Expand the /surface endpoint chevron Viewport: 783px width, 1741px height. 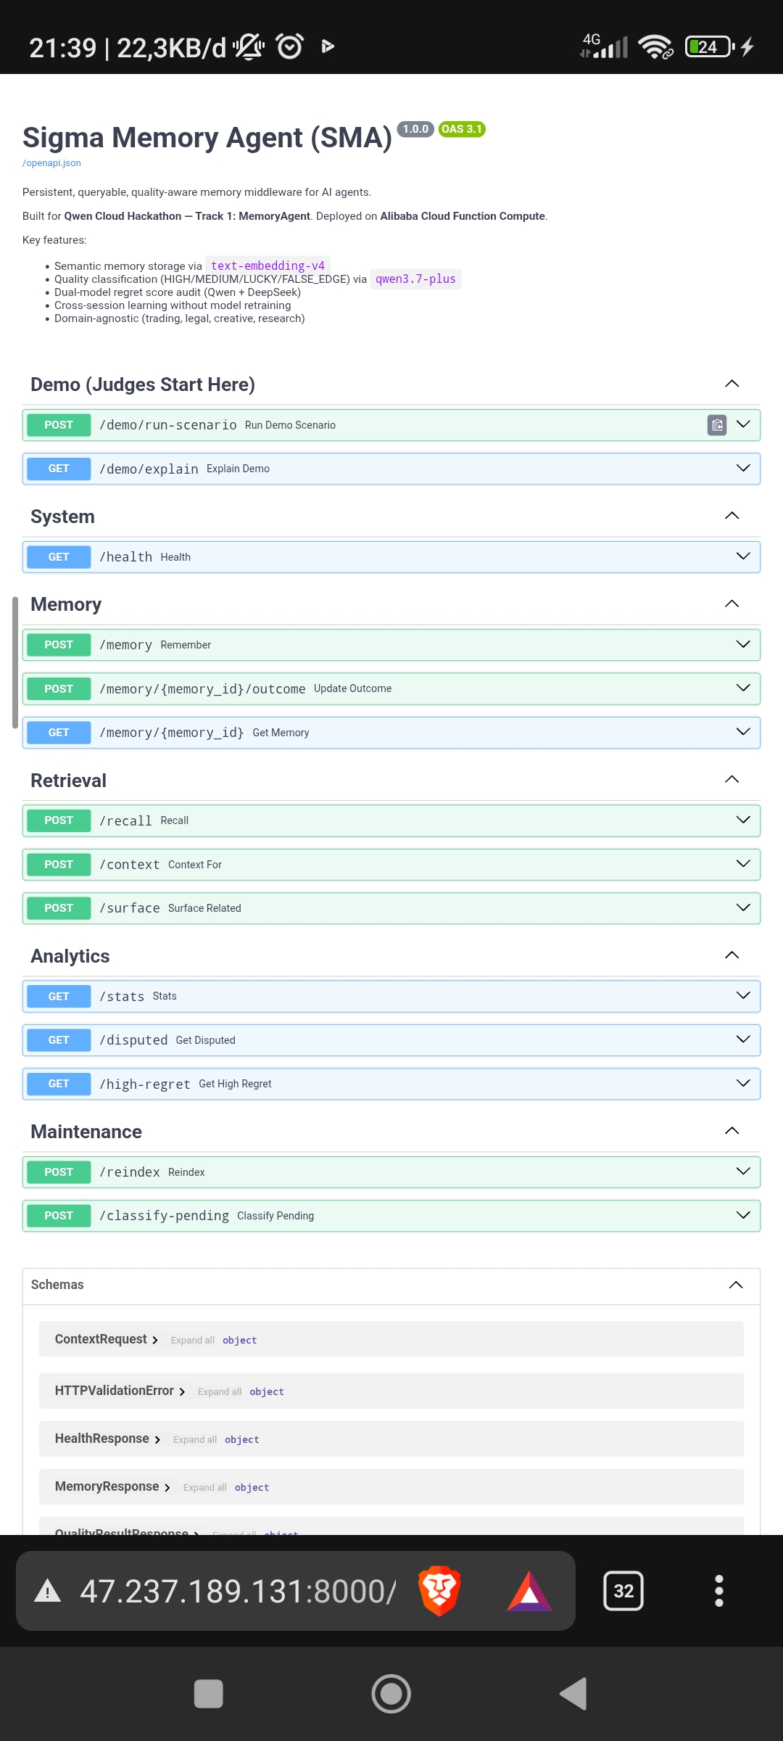tap(743, 907)
